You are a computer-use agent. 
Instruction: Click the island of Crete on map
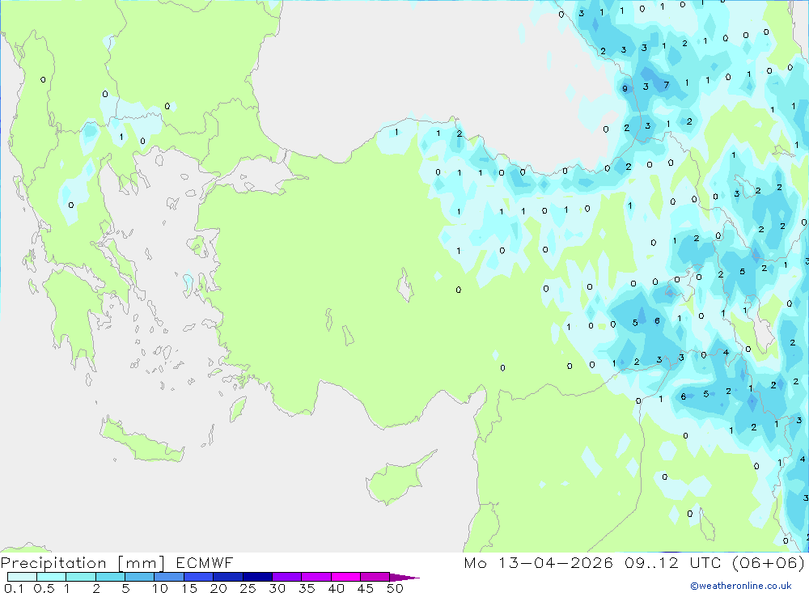[x=142, y=440]
